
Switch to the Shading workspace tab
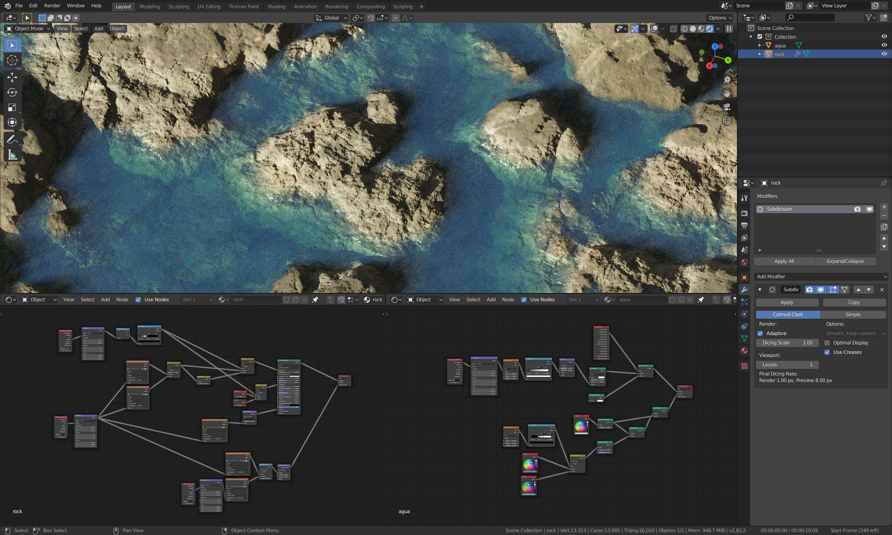tap(276, 7)
